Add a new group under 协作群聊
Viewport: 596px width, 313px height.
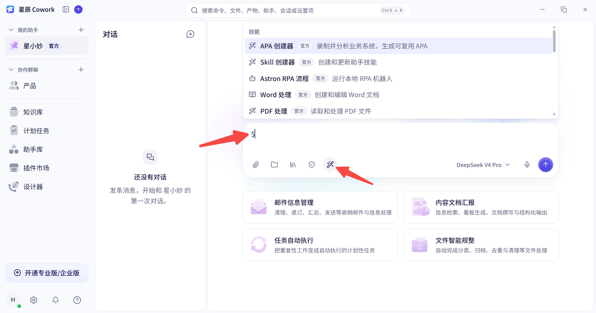pos(81,70)
